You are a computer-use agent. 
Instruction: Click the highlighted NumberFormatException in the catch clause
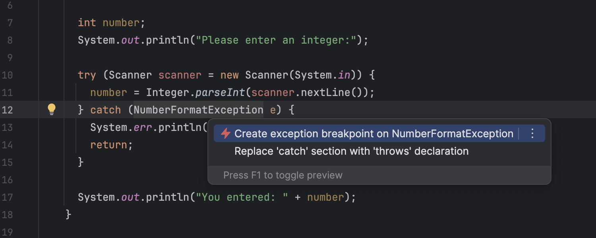coord(199,110)
